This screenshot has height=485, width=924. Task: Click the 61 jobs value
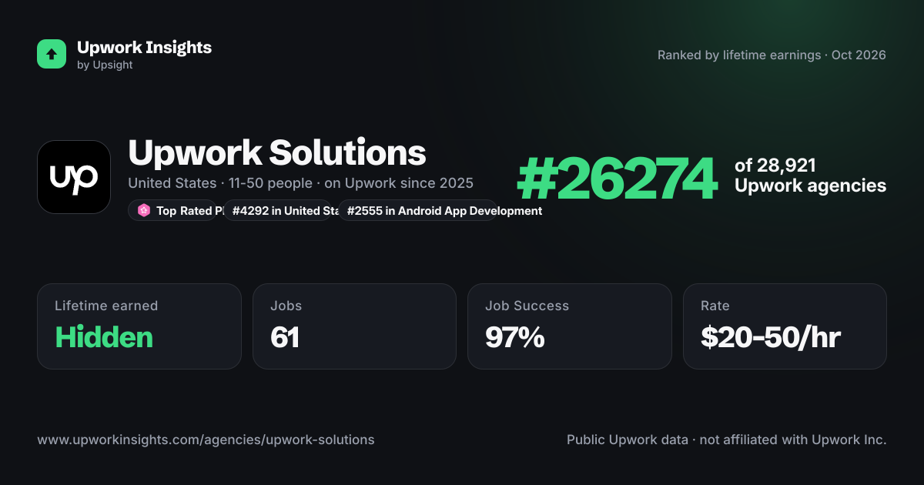pos(285,337)
